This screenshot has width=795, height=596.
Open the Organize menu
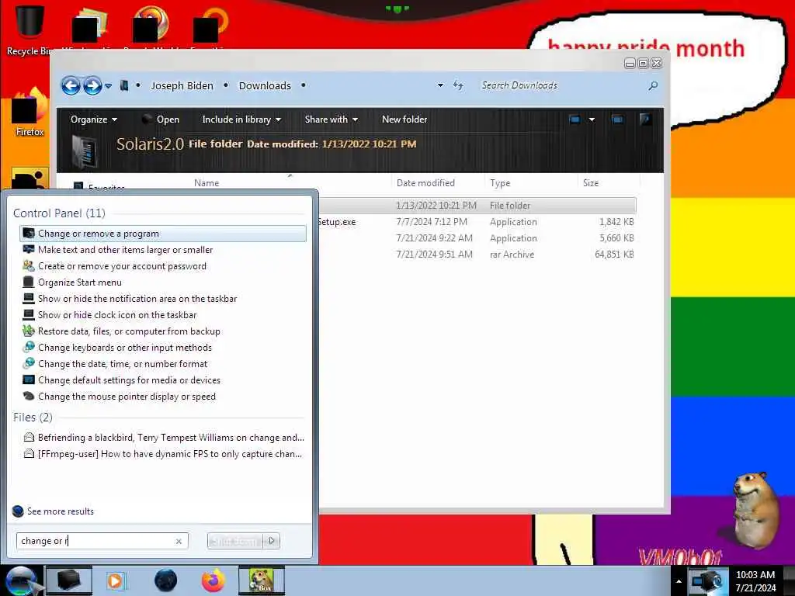tap(94, 120)
